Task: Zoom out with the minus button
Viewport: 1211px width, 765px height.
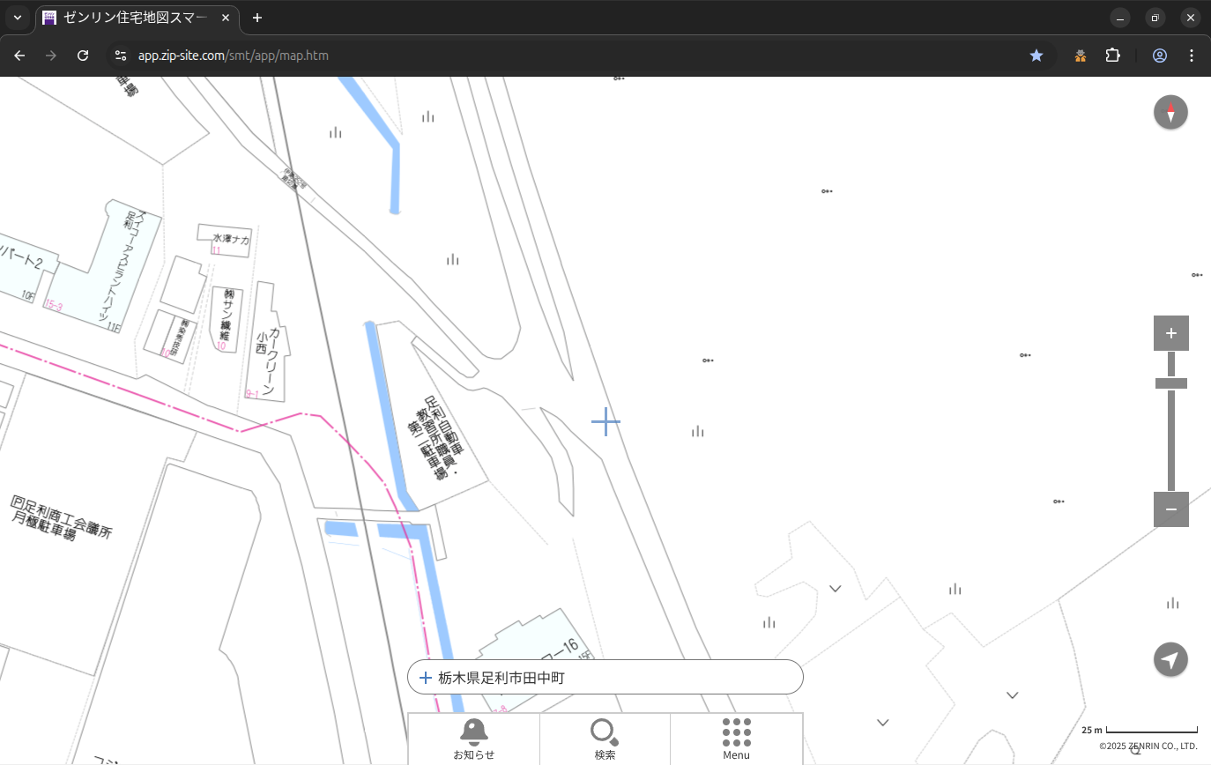Action: click(1170, 509)
